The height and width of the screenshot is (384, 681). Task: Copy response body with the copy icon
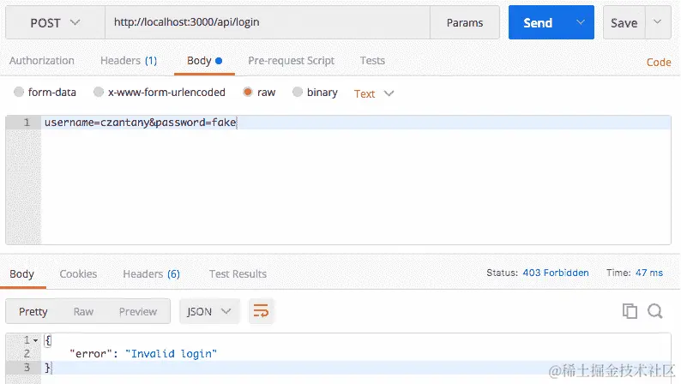(630, 311)
